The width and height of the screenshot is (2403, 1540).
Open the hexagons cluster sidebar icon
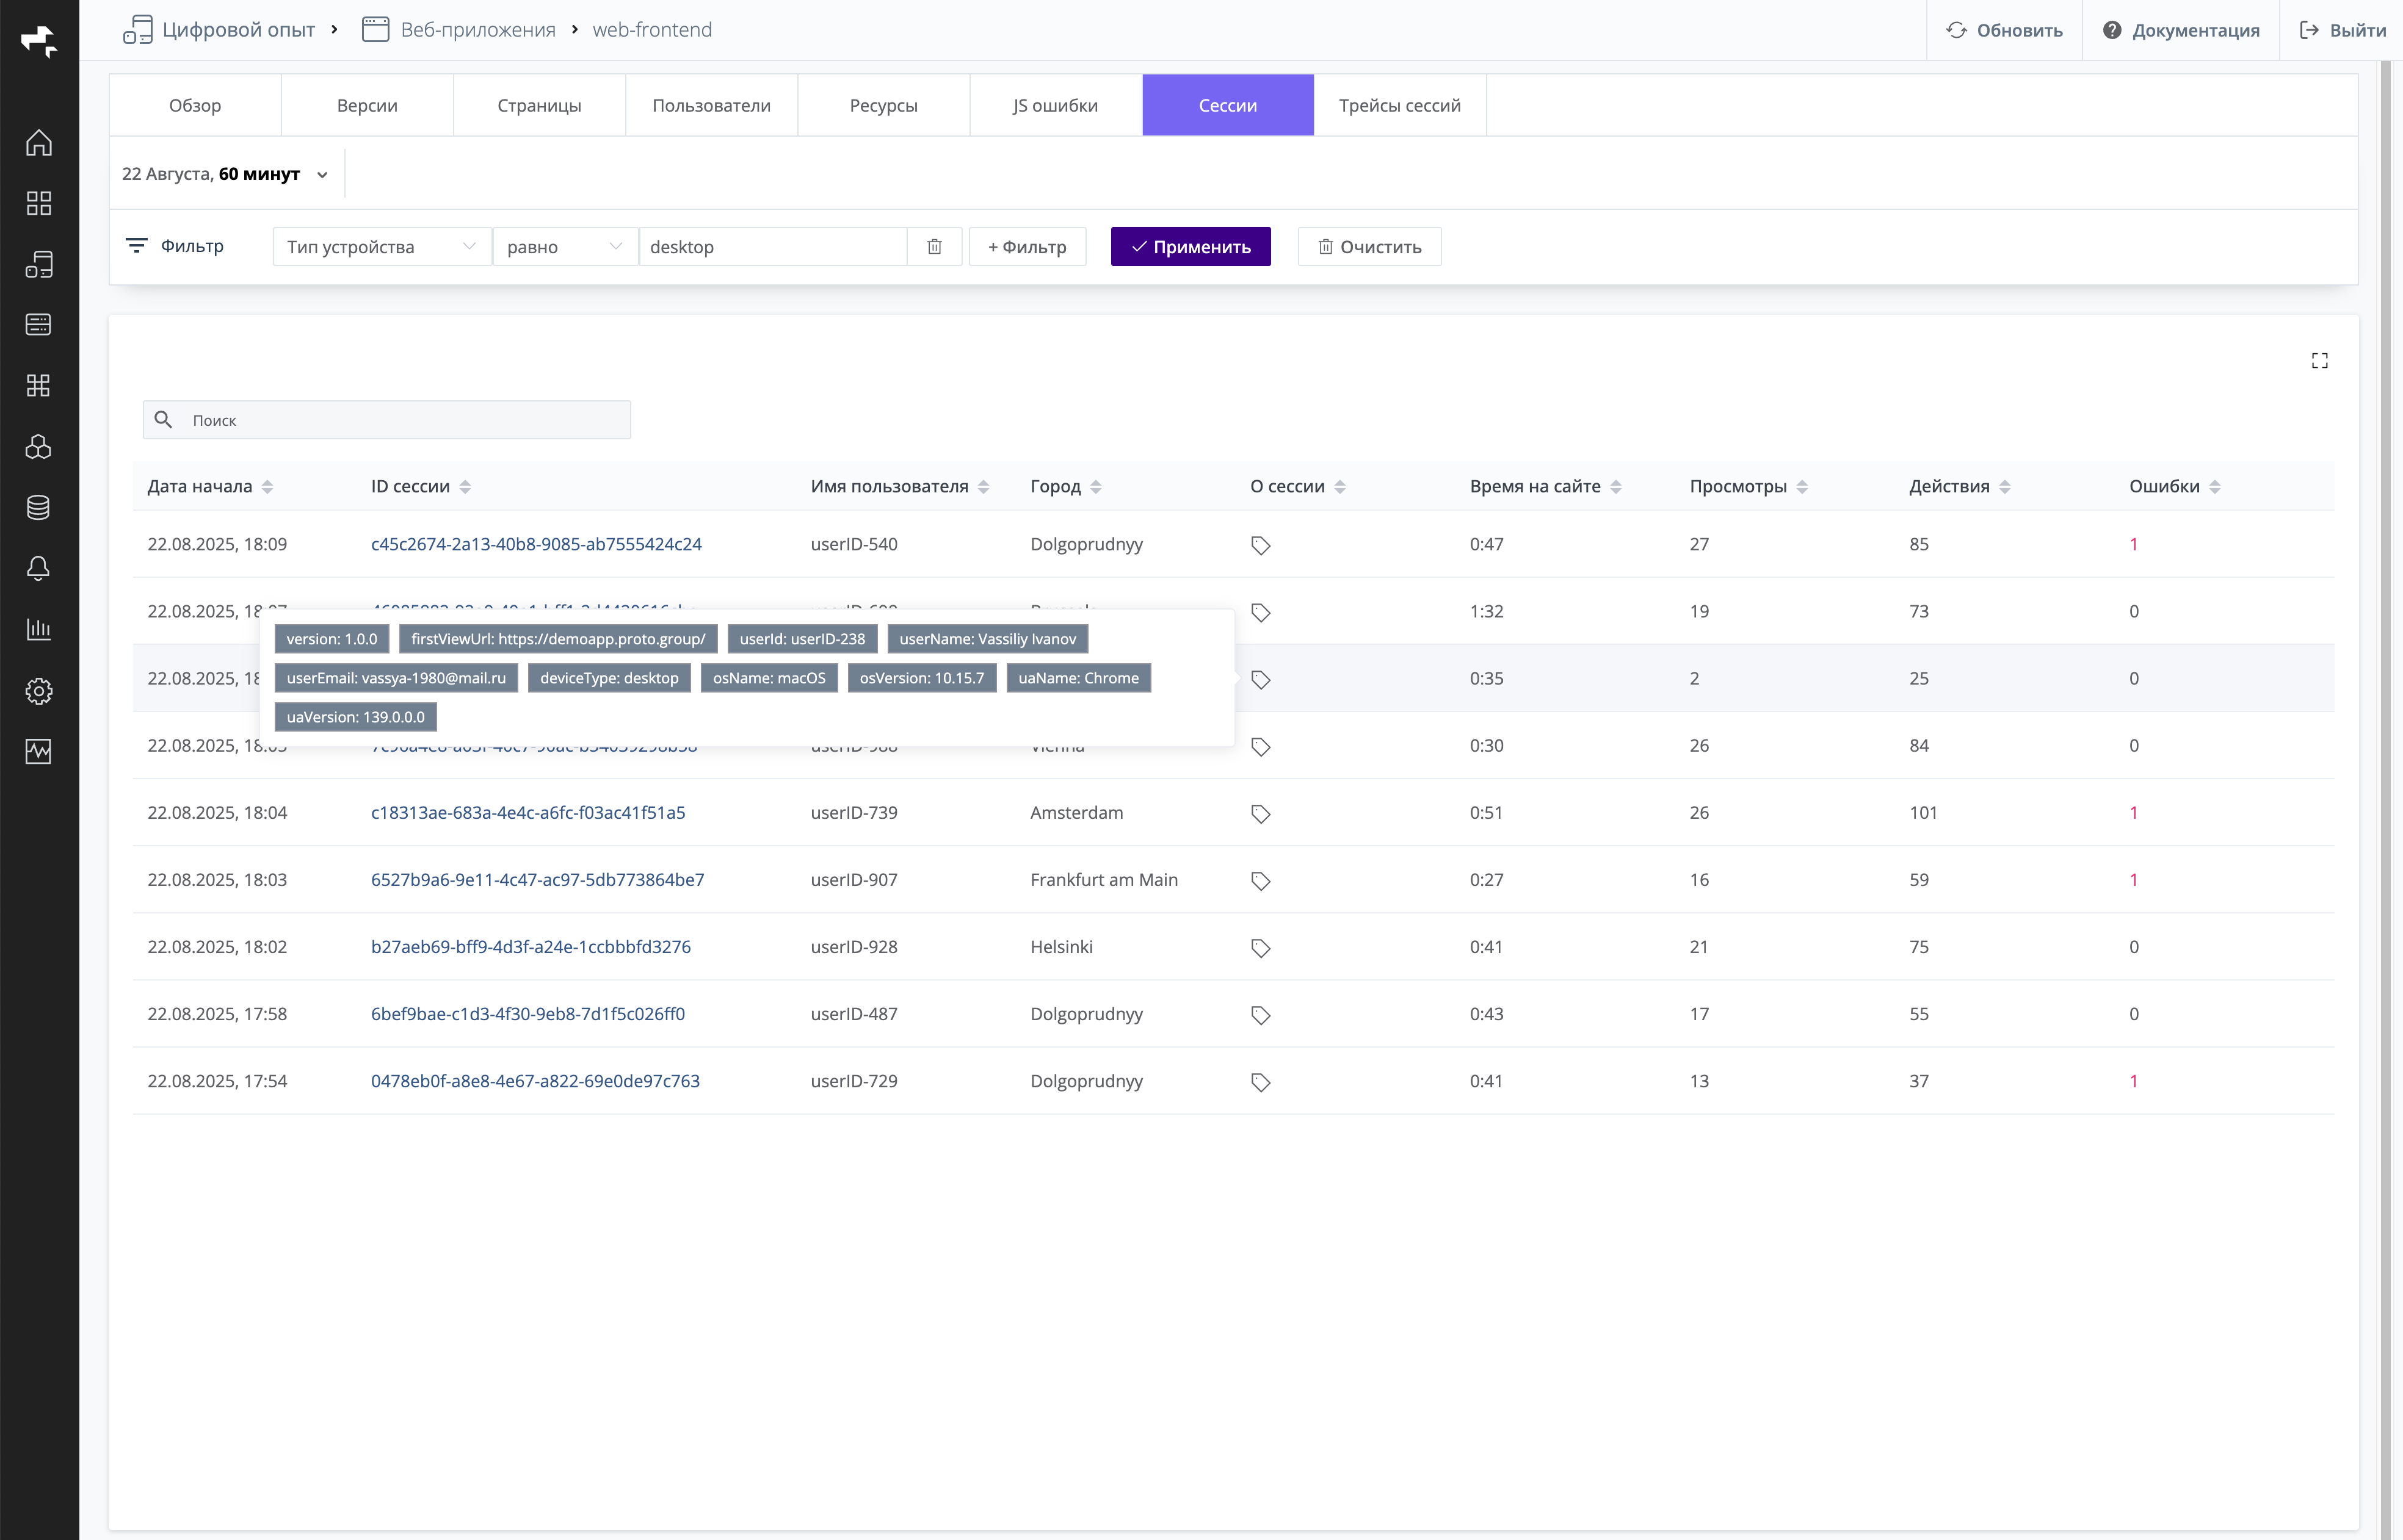(38, 447)
